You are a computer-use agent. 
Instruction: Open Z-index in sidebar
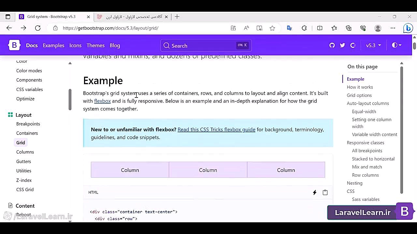tap(24, 180)
